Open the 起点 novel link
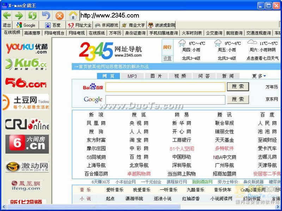282x211 pixels. pyautogui.click(x=110, y=199)
